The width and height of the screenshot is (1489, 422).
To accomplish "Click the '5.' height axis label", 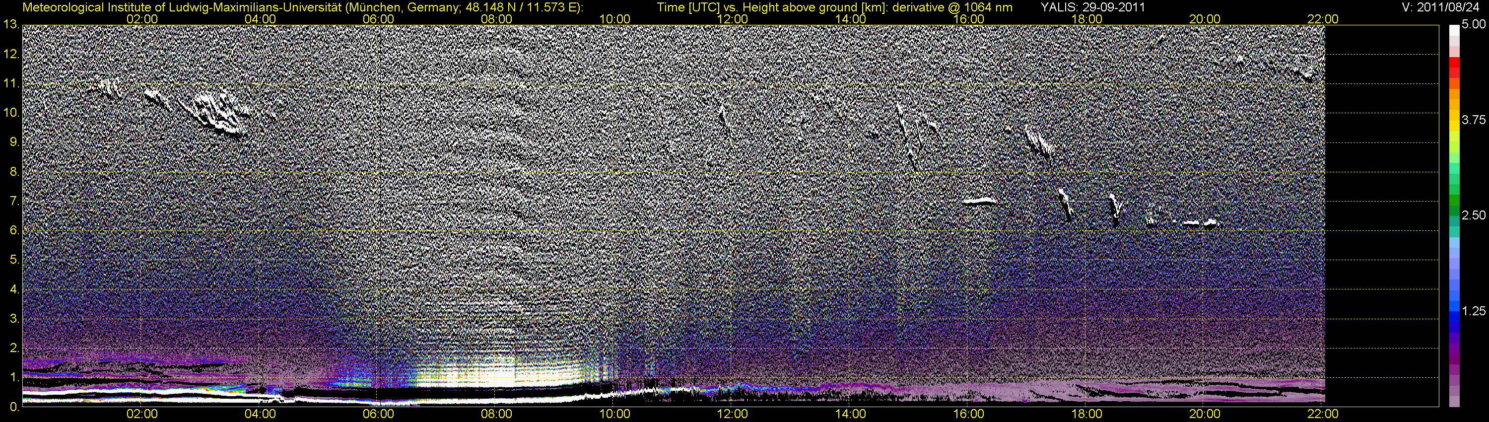I will pyautogui.click(x=14, y=260).
